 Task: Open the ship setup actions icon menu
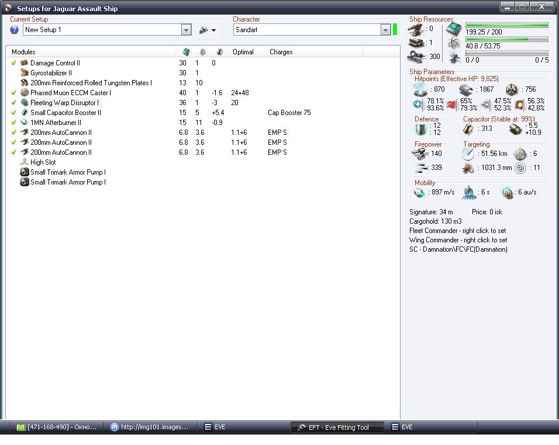click(x=208, y=30)
